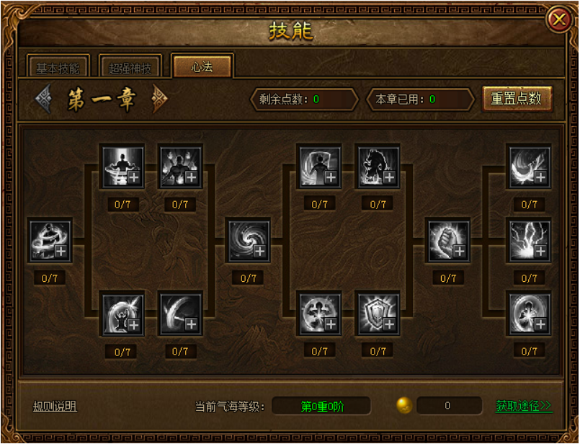The image size is (580, 444).
Task: Open the 心法 tab
Action: point(202,66)
